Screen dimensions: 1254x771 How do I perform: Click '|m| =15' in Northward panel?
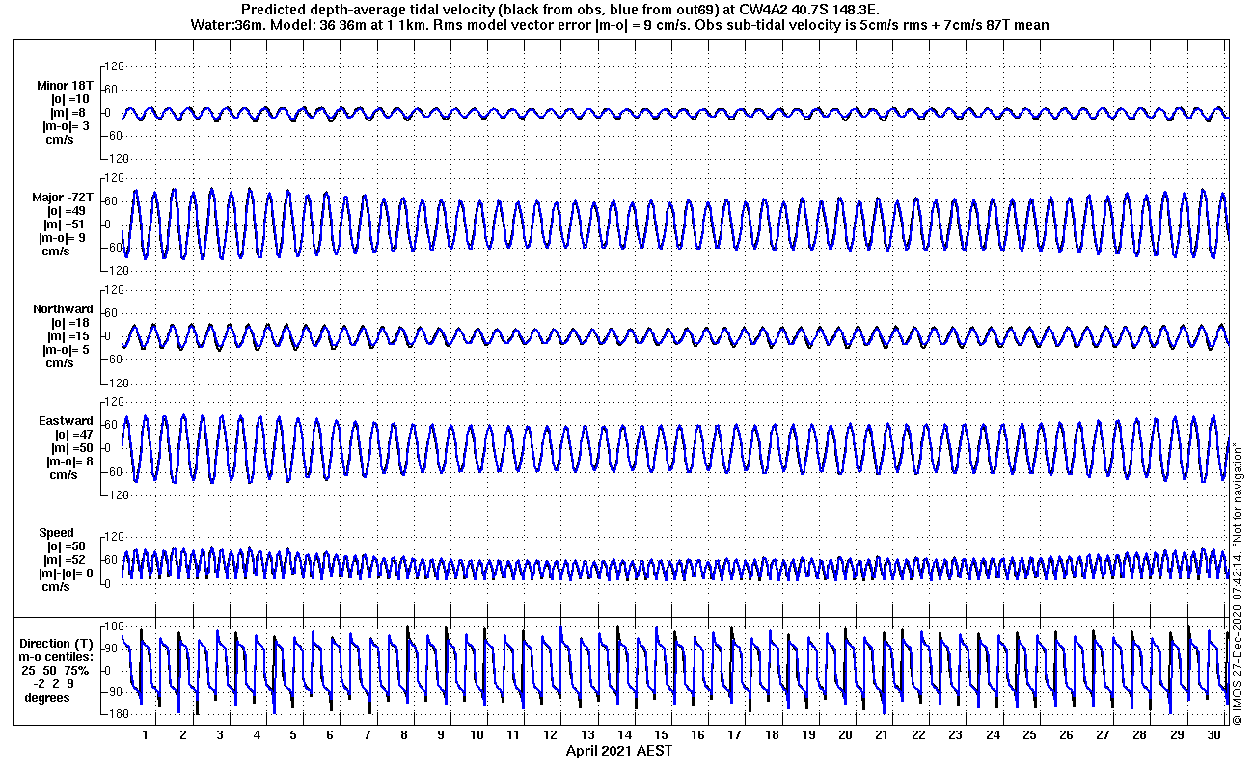click(69, 336)
